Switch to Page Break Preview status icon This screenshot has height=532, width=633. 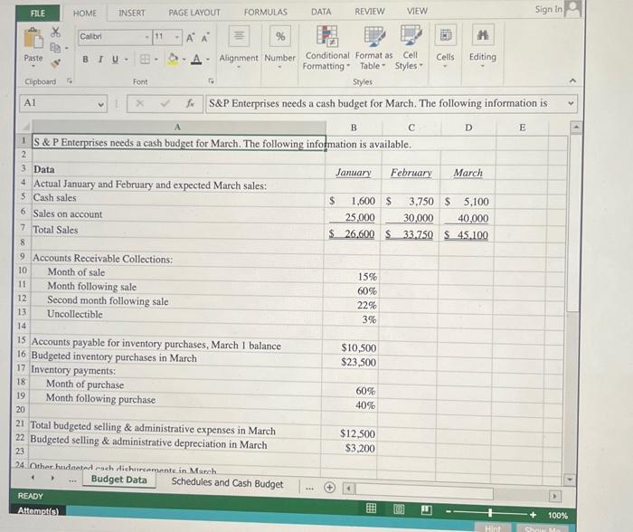coord(426,509)
